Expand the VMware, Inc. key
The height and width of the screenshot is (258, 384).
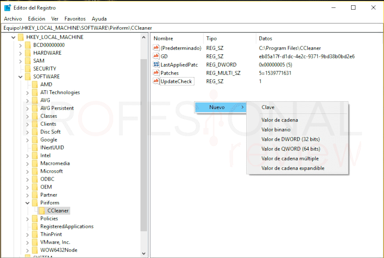[27, 242]
